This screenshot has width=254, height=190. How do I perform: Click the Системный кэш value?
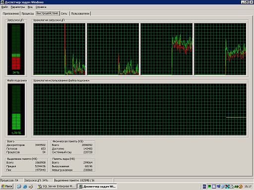pos(88,152)
